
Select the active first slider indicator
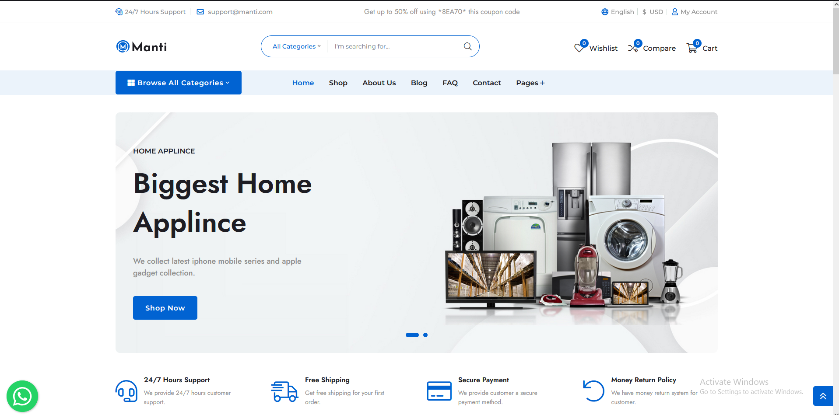pyautogui.click(x=412, y=335)
